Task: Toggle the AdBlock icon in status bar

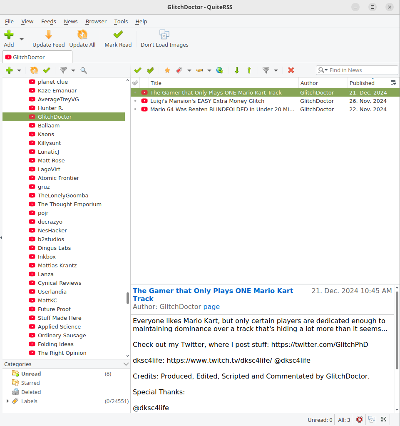Action: (x=360, y=419)
